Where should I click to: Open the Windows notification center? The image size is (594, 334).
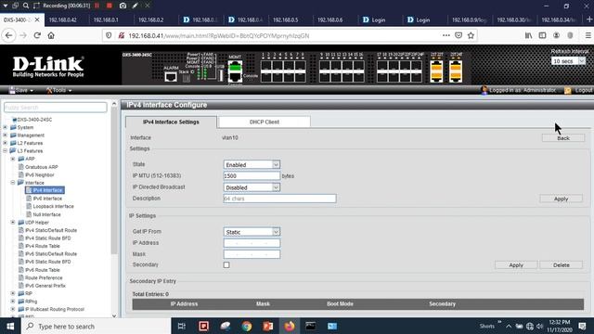(582, 326)
